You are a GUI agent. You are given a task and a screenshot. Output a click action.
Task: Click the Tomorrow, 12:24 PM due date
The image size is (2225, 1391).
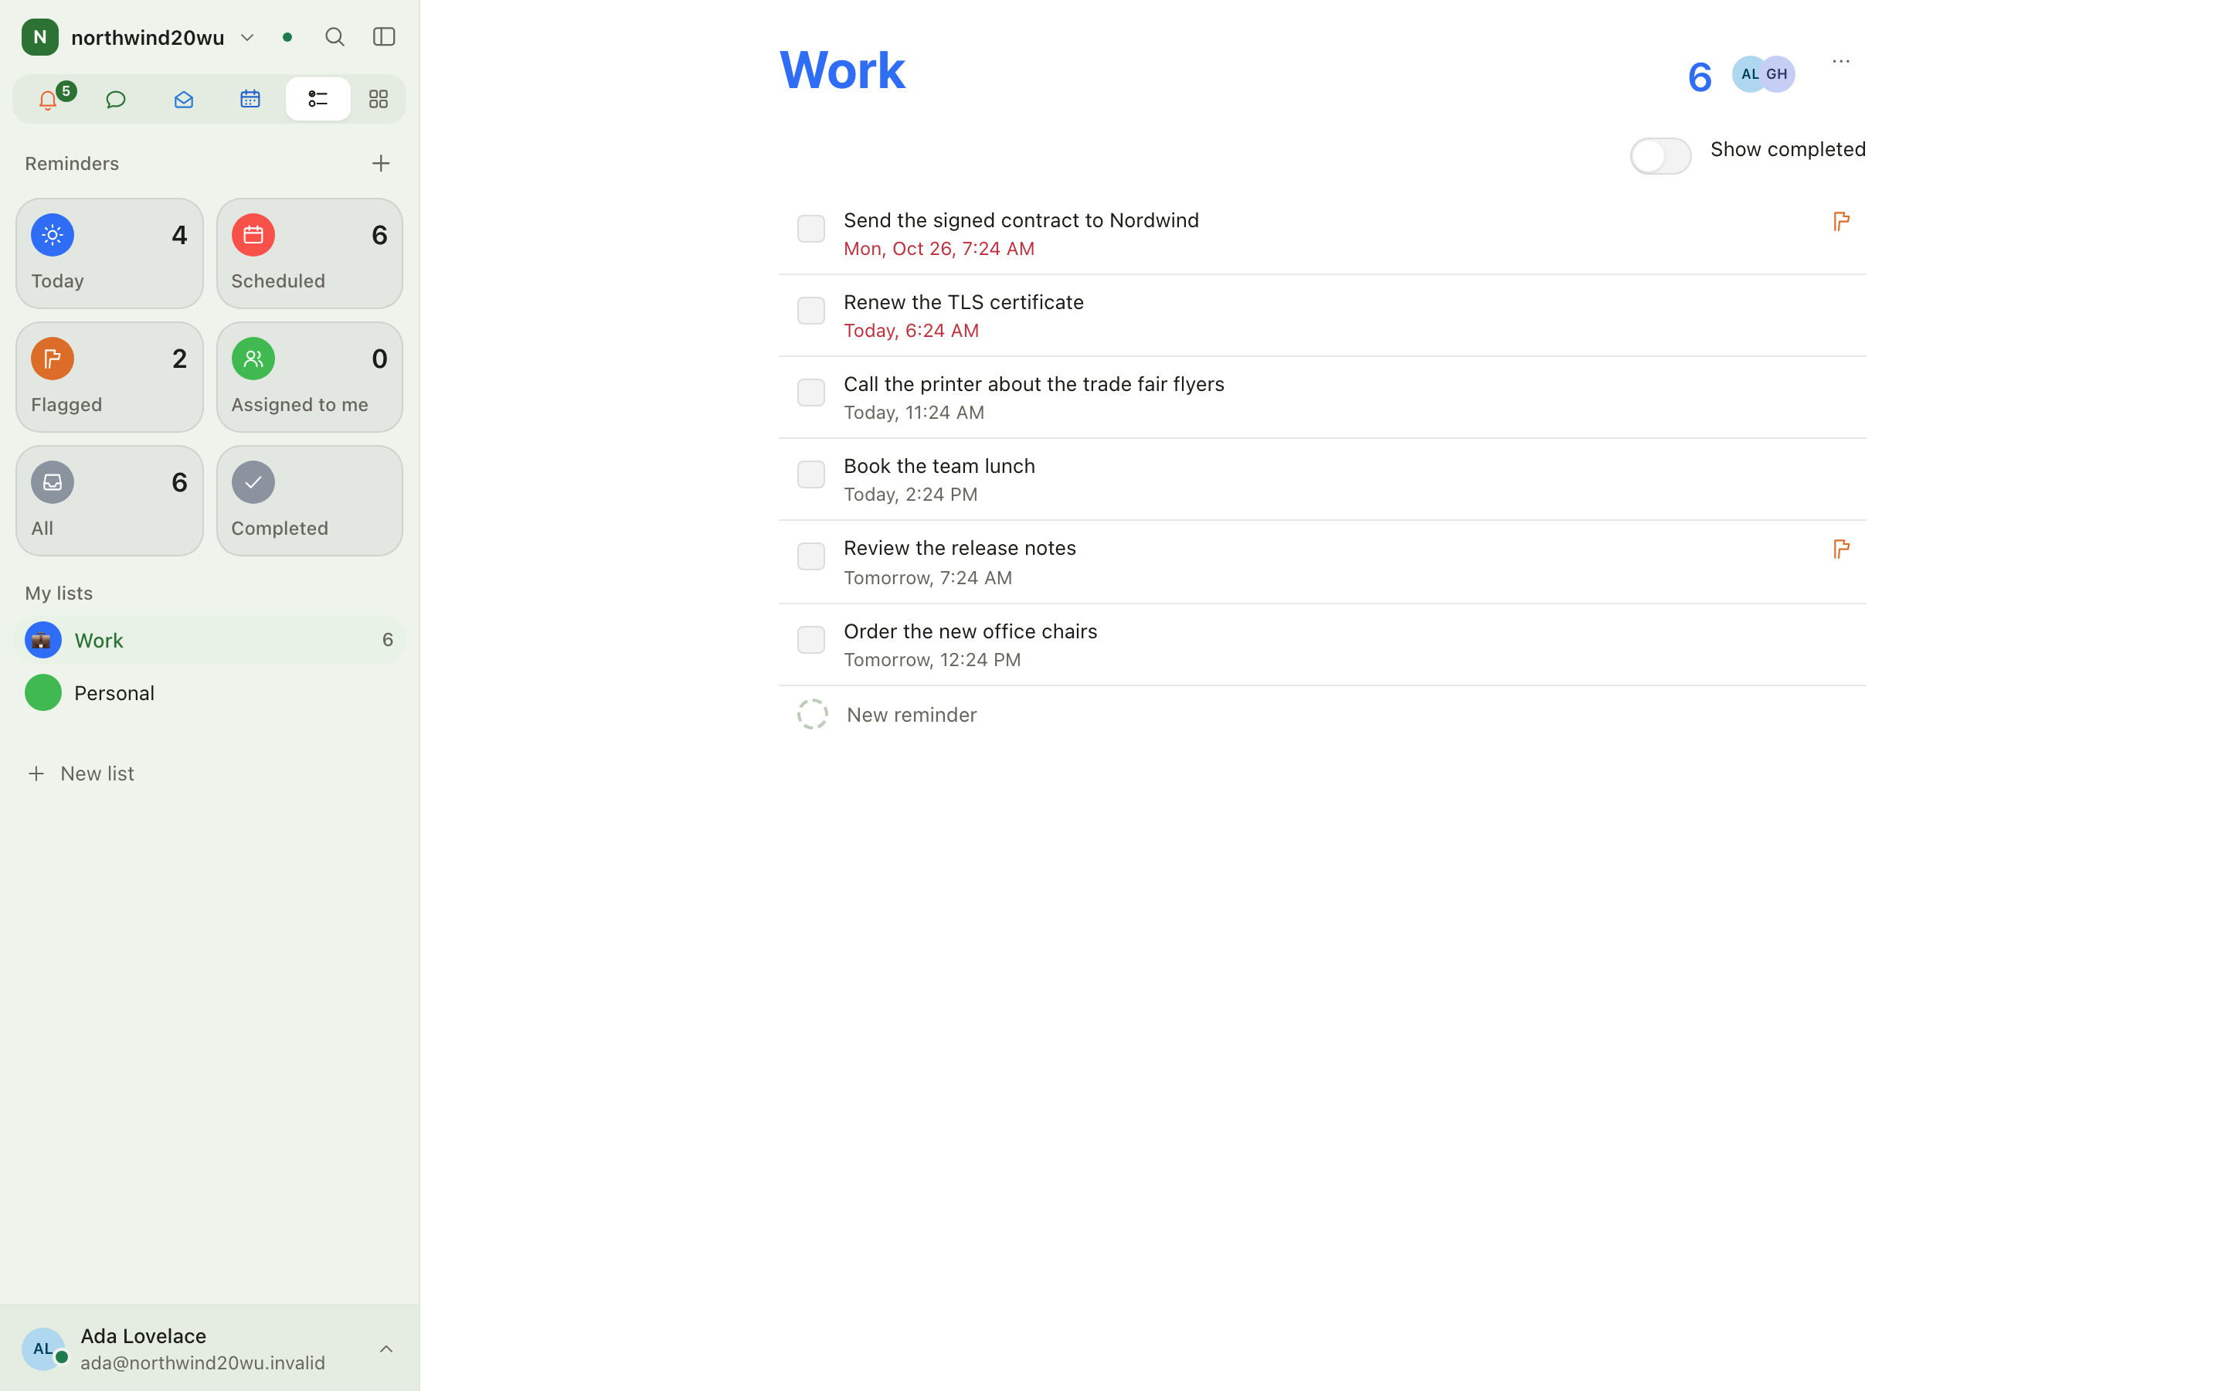coord(932,660)
